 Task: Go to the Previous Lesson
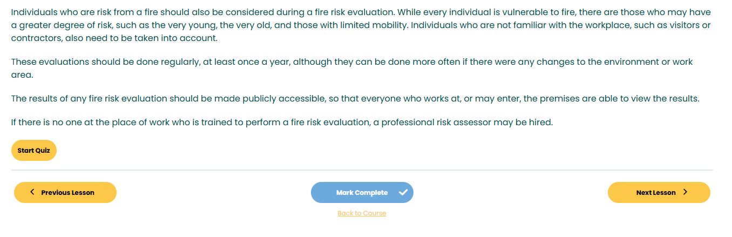pos(65,192)
